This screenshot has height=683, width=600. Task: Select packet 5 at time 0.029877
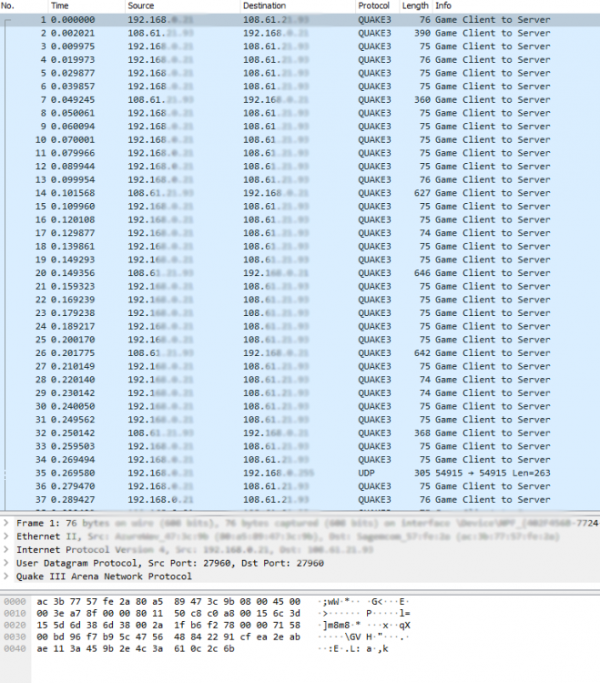click(x=300, y=73)
